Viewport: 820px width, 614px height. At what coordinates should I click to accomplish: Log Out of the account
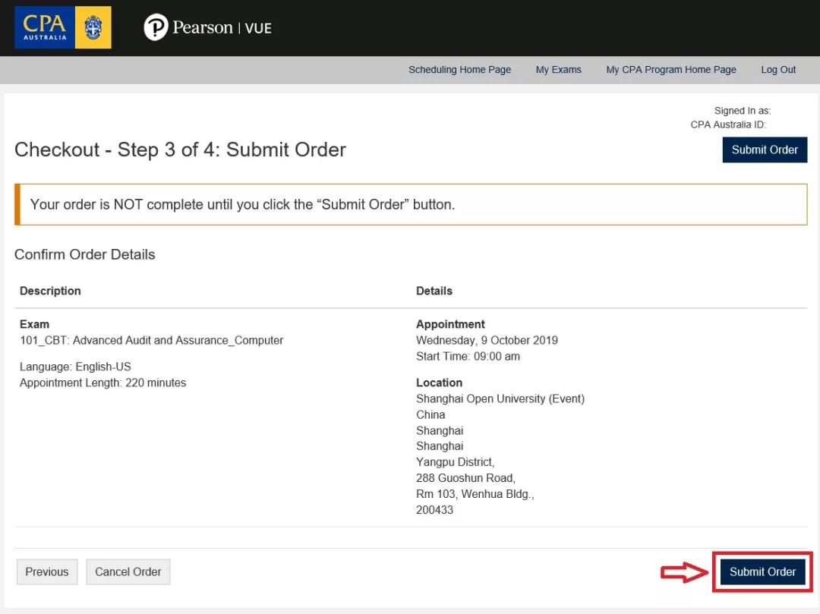pos(778,70)
